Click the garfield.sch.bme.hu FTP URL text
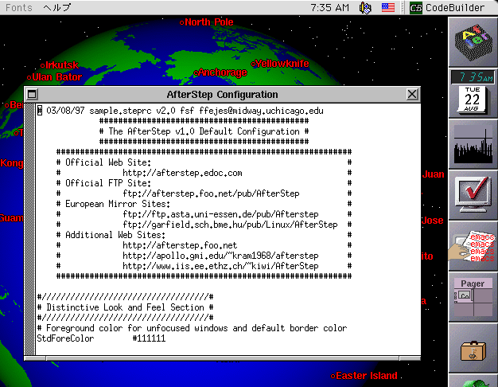This screenshot has width=498, height=387. [x=230, y=225]
